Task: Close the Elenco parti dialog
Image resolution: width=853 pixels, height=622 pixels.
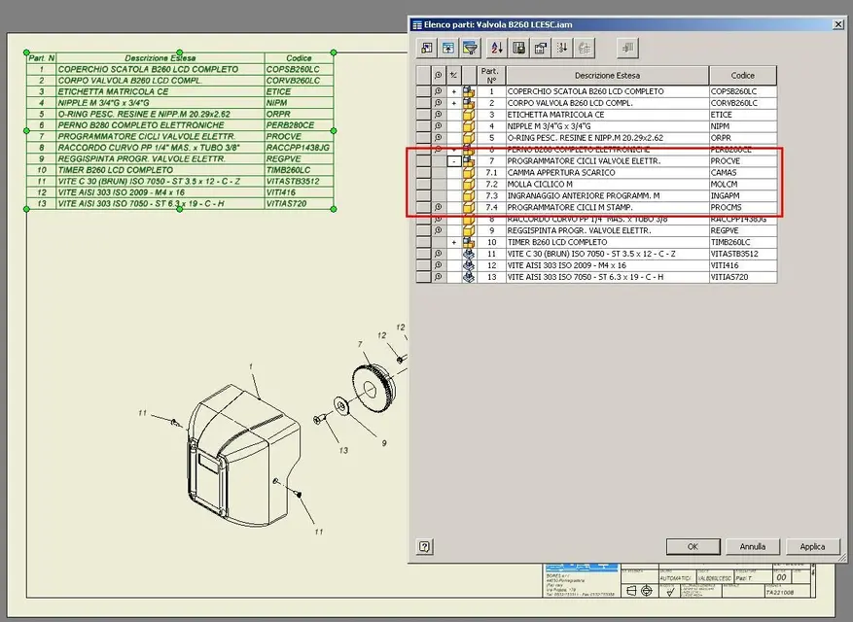Action: (837, 24)
